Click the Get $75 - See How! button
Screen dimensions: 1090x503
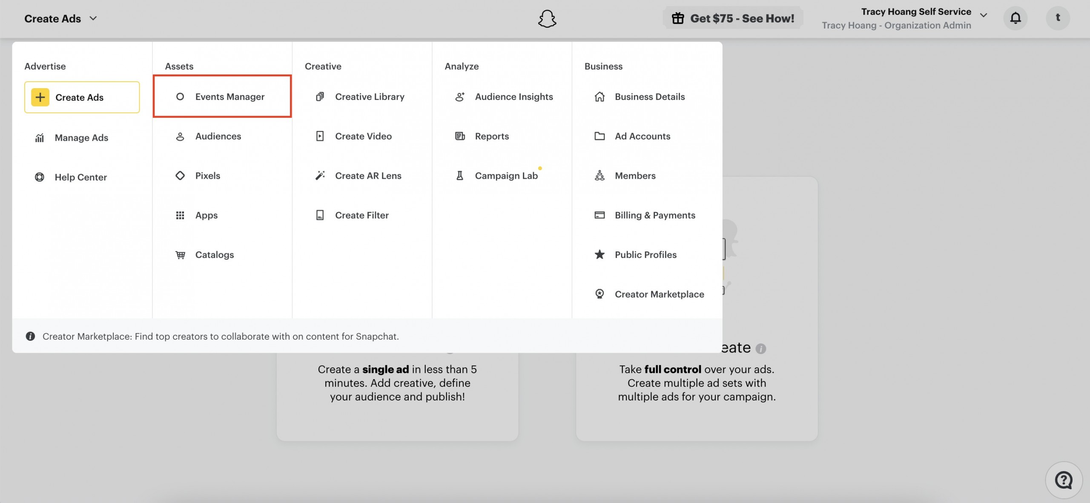tap(741, 18)
